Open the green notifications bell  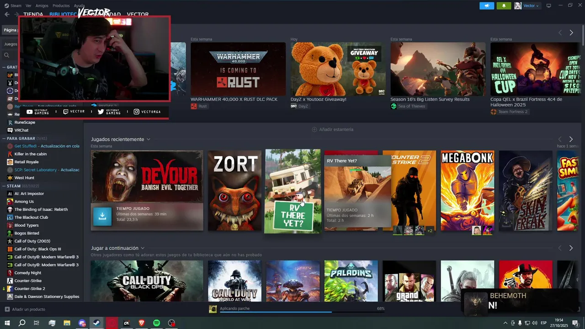coord(504,5)
